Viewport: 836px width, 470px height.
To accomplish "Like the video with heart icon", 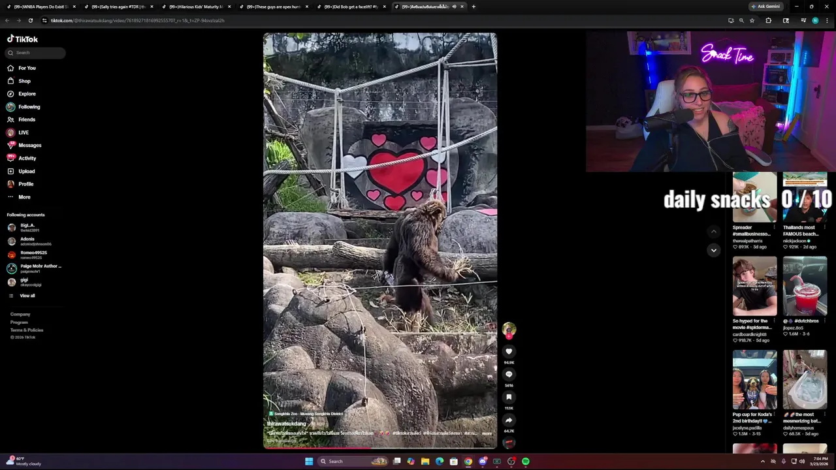I will [x=509, y=351].
